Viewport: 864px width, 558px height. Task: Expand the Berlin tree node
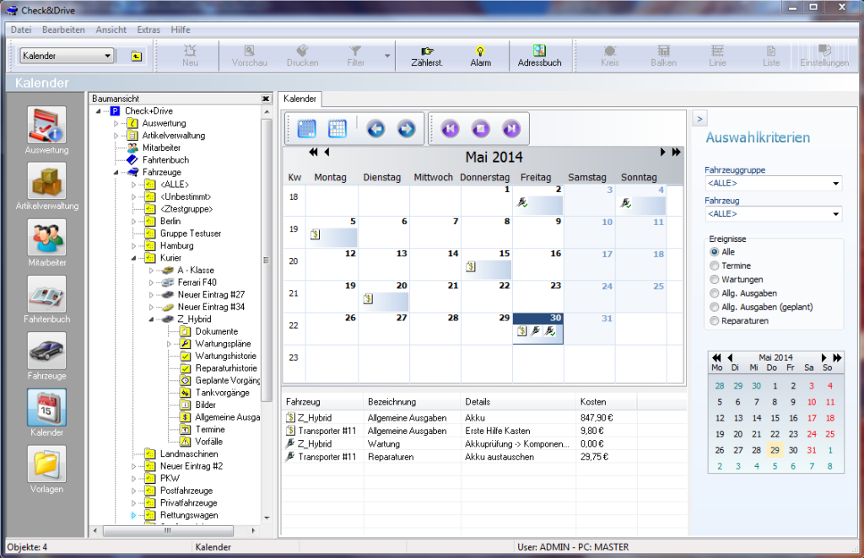coord(132,221)
